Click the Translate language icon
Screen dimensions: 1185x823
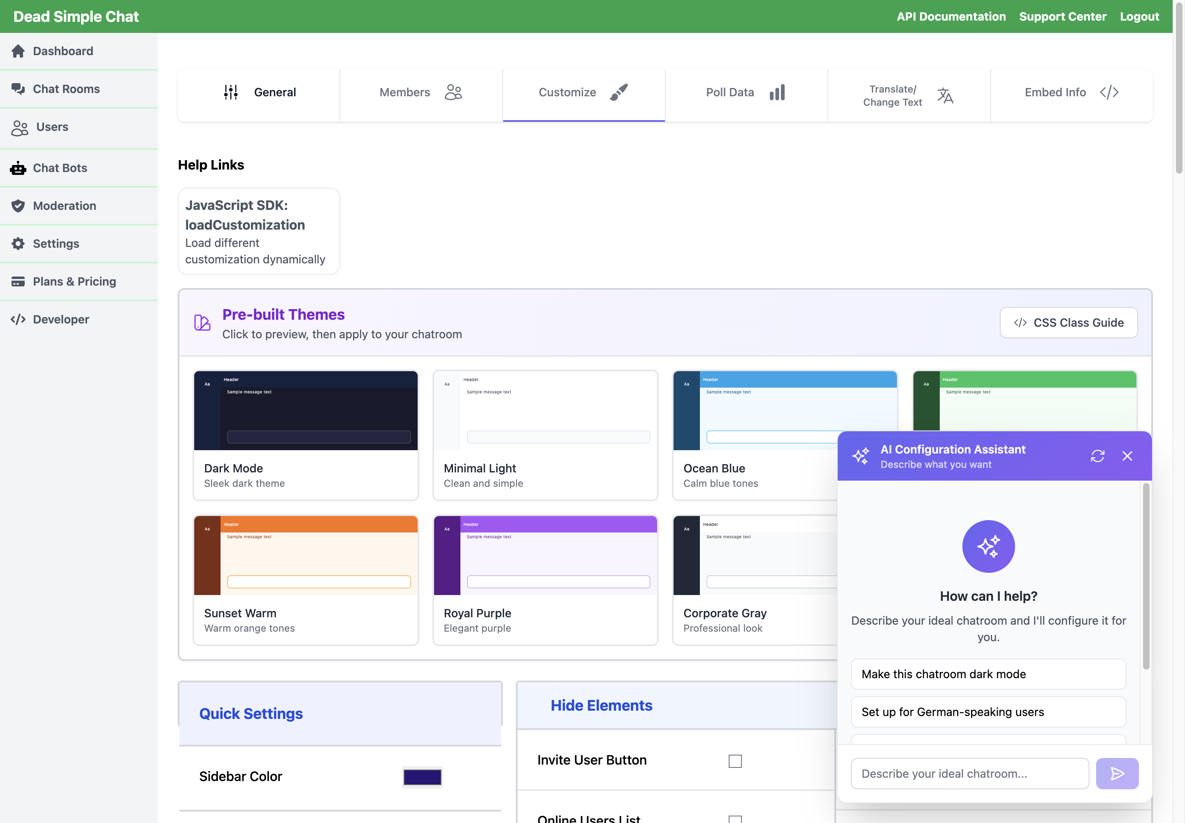pos(945,95)
